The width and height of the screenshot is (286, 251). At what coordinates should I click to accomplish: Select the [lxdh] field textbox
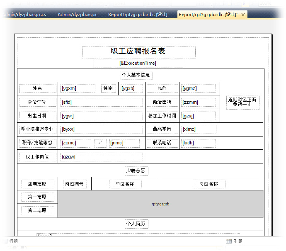coord(199,143)
